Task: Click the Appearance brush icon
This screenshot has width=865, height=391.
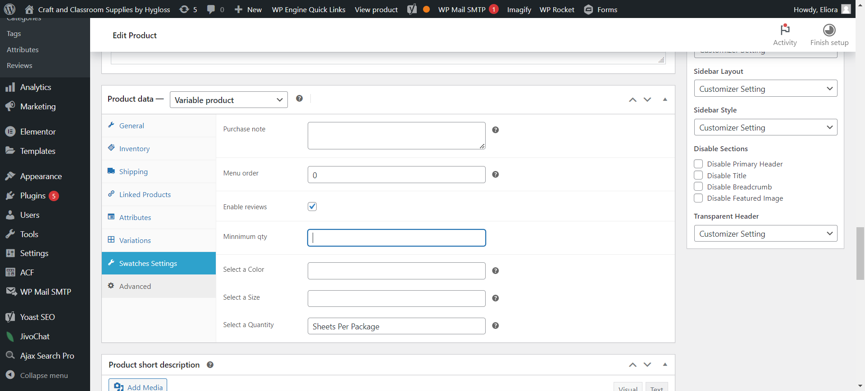Action: (x=10, y=176)
